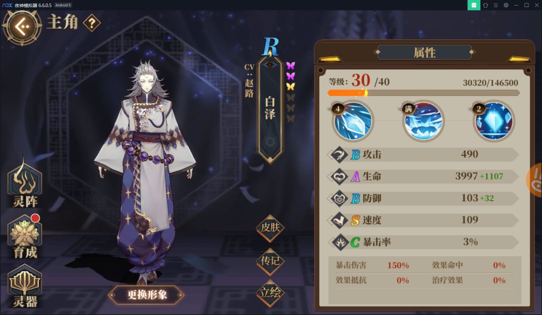Image resolution: width=542 pixels, height=315 pixels.
Task: Select the 生命 health stat row
Action: 423,177
